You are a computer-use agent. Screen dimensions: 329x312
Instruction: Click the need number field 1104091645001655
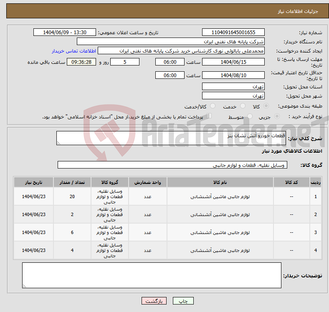coord(233,32)
